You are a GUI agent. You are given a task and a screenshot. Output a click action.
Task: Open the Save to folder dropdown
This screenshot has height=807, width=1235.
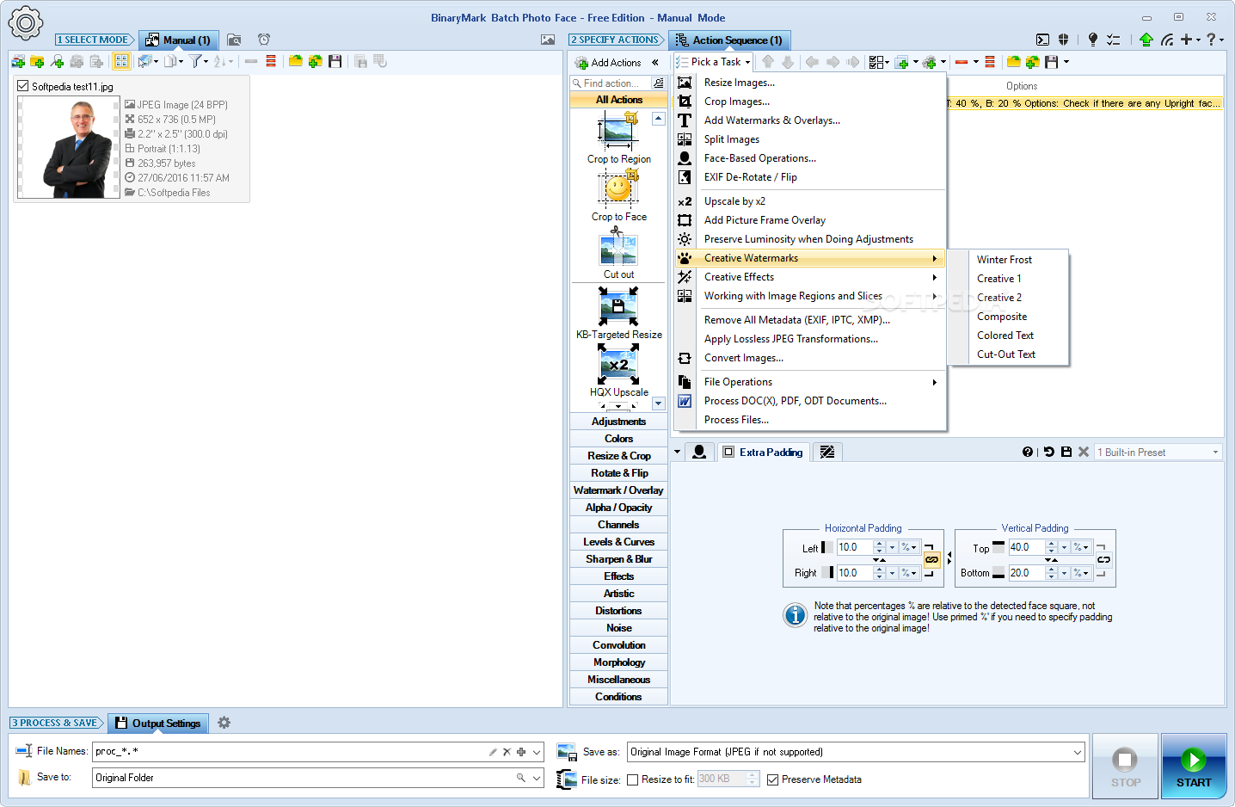[x=537, y=778]
